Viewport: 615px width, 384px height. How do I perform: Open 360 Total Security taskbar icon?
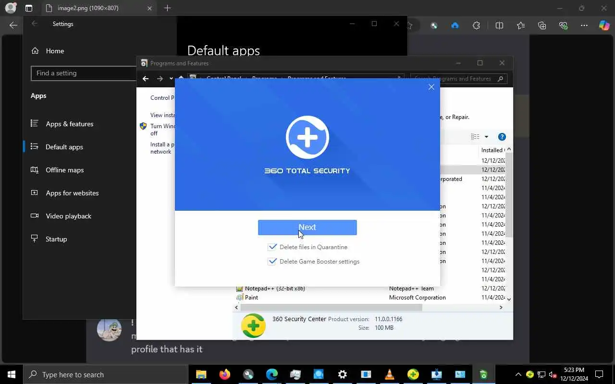tap(413, 374)
